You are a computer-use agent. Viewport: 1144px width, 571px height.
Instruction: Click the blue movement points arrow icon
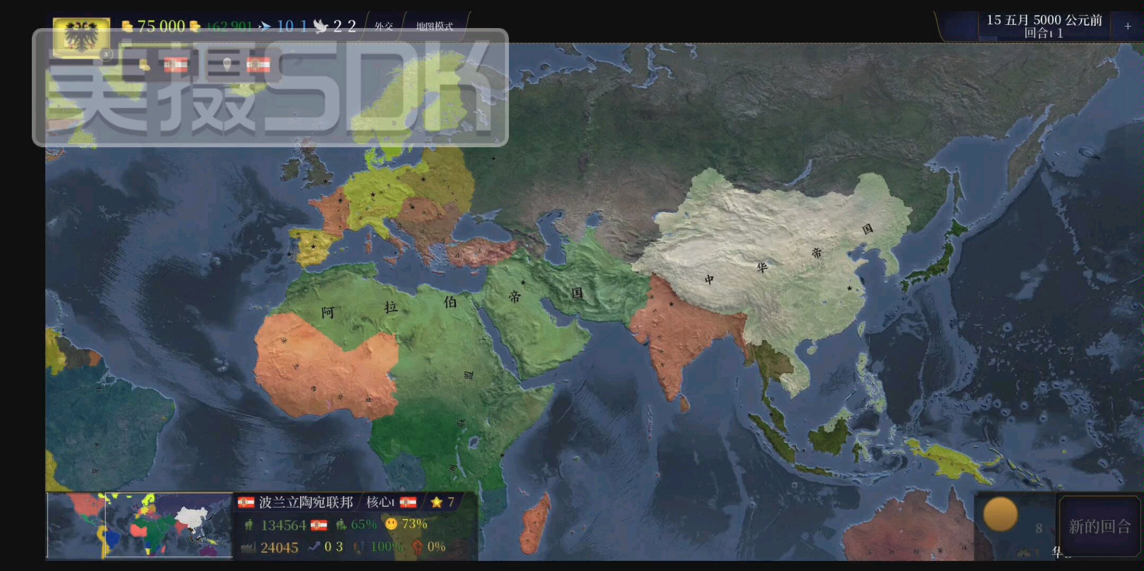pos(265,26)
